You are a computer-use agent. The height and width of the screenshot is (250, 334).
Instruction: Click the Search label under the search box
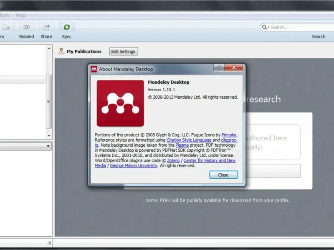pos(319,37)
